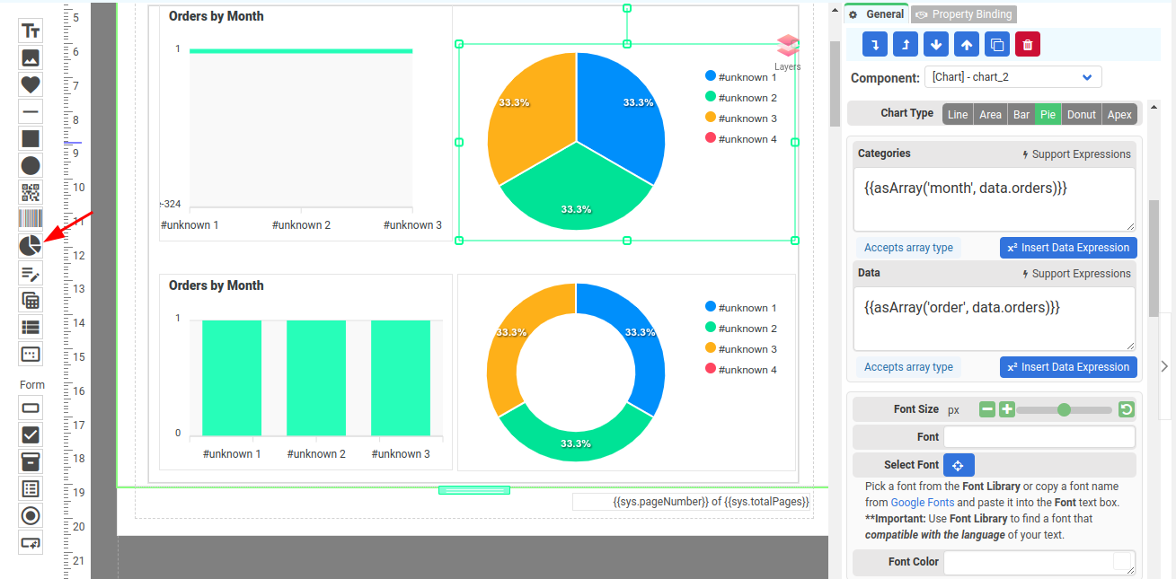The image size is (1176, 579).
Task: Delete the selected chart component
Action: 1028,44
